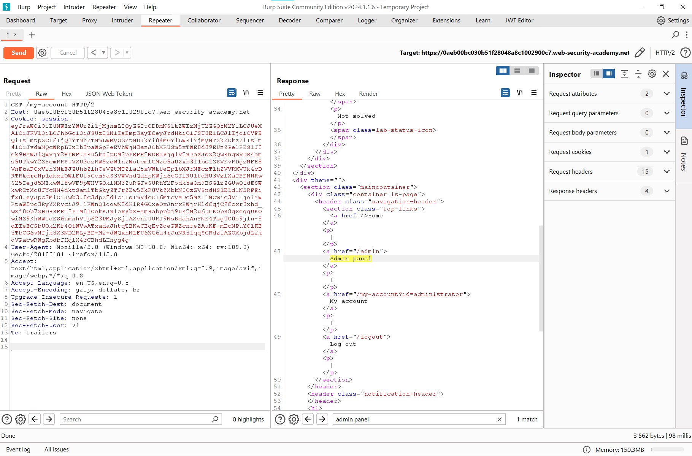Go forward to next request in history

pos(117,53)
